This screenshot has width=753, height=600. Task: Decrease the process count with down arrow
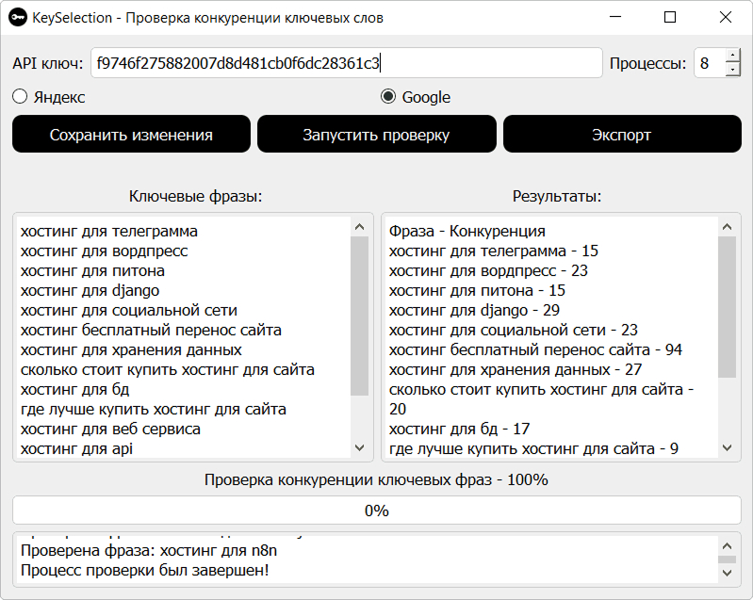coord(732,71)
